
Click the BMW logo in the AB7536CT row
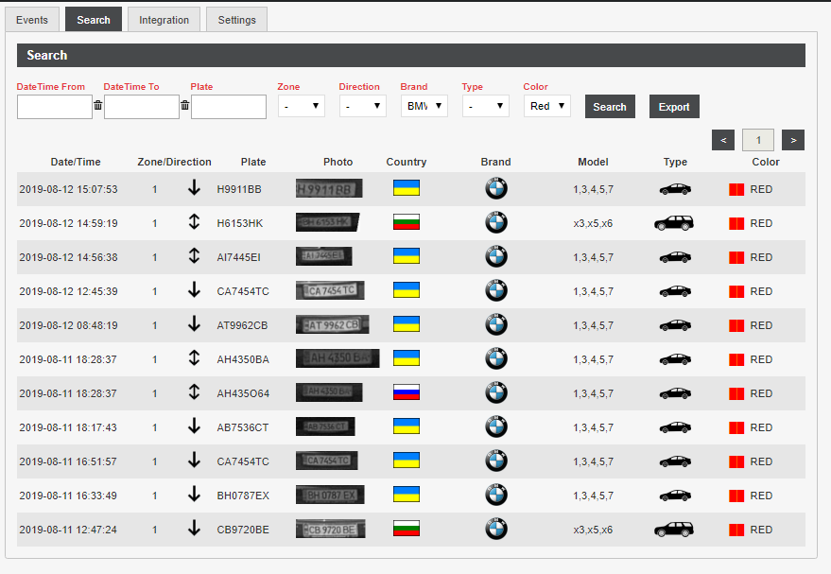click(x=496, y=426)
